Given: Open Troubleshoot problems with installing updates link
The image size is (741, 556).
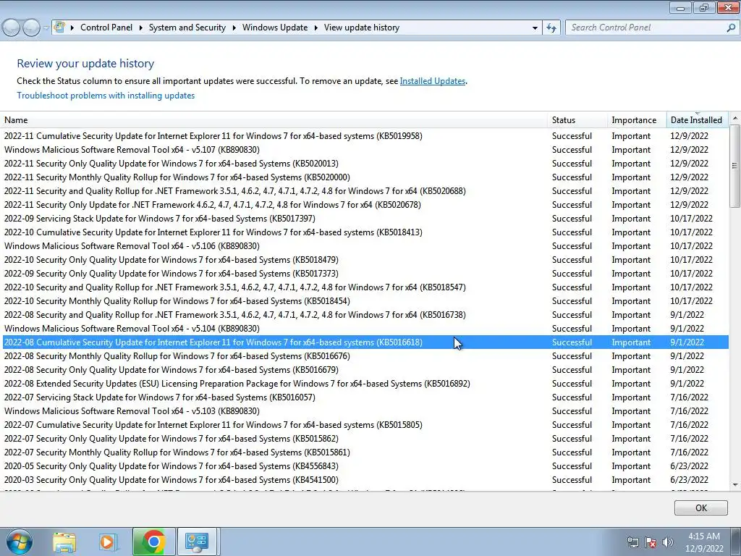Looking at the screenshot, I should pos(106,96).
